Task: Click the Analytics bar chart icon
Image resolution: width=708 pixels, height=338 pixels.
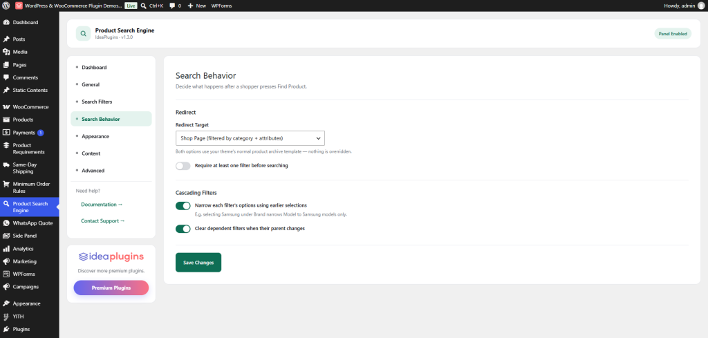Action: pyautogui.click(x=6, y=249)
